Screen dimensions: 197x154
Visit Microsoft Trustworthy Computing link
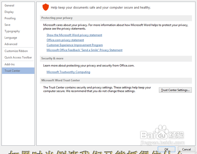(68, 72)
